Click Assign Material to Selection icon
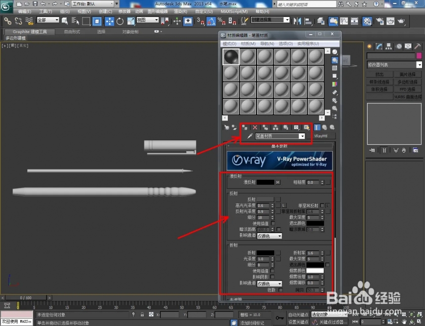 tap(245, 127)
